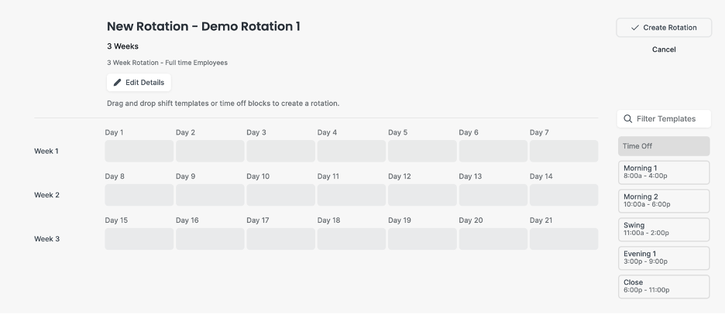This screenshot has width=725, height=314.
Task: Select the Day 21 slot in Week 3
Action: pos(564,239)
